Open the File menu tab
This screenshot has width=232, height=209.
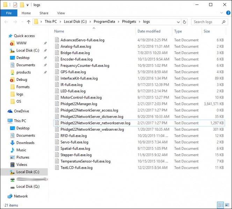point(9,13)
